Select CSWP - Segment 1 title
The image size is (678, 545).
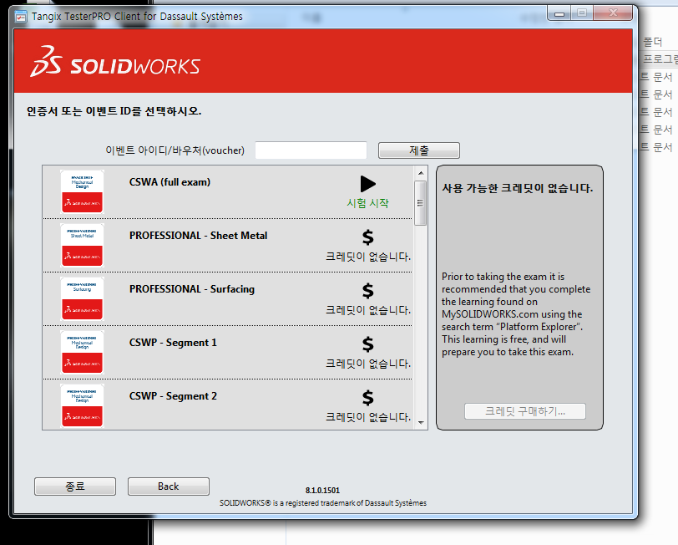coord(173,343)
